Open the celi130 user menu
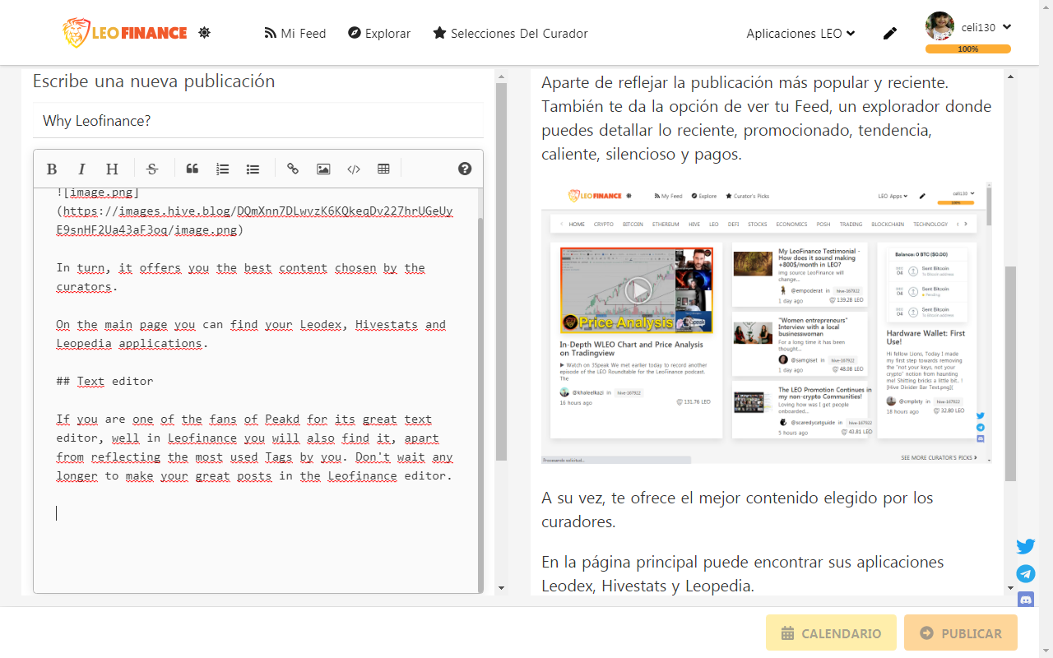Viewport: 1053px width, 658px height. point(986,27)
